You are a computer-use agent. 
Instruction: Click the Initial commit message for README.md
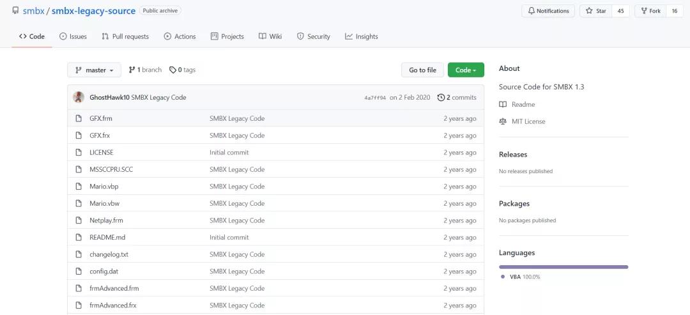pos(229,237)
